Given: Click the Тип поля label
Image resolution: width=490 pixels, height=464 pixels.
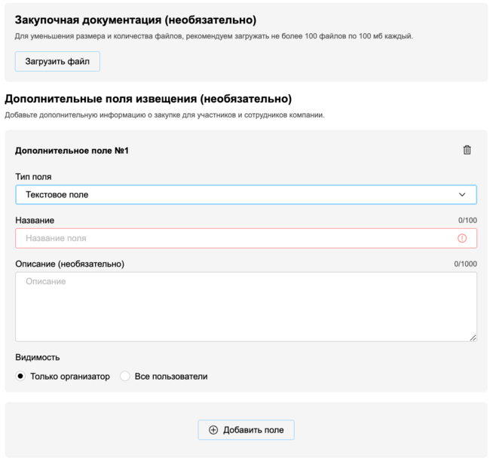Looking at the screenshot, I should (33, 176).
